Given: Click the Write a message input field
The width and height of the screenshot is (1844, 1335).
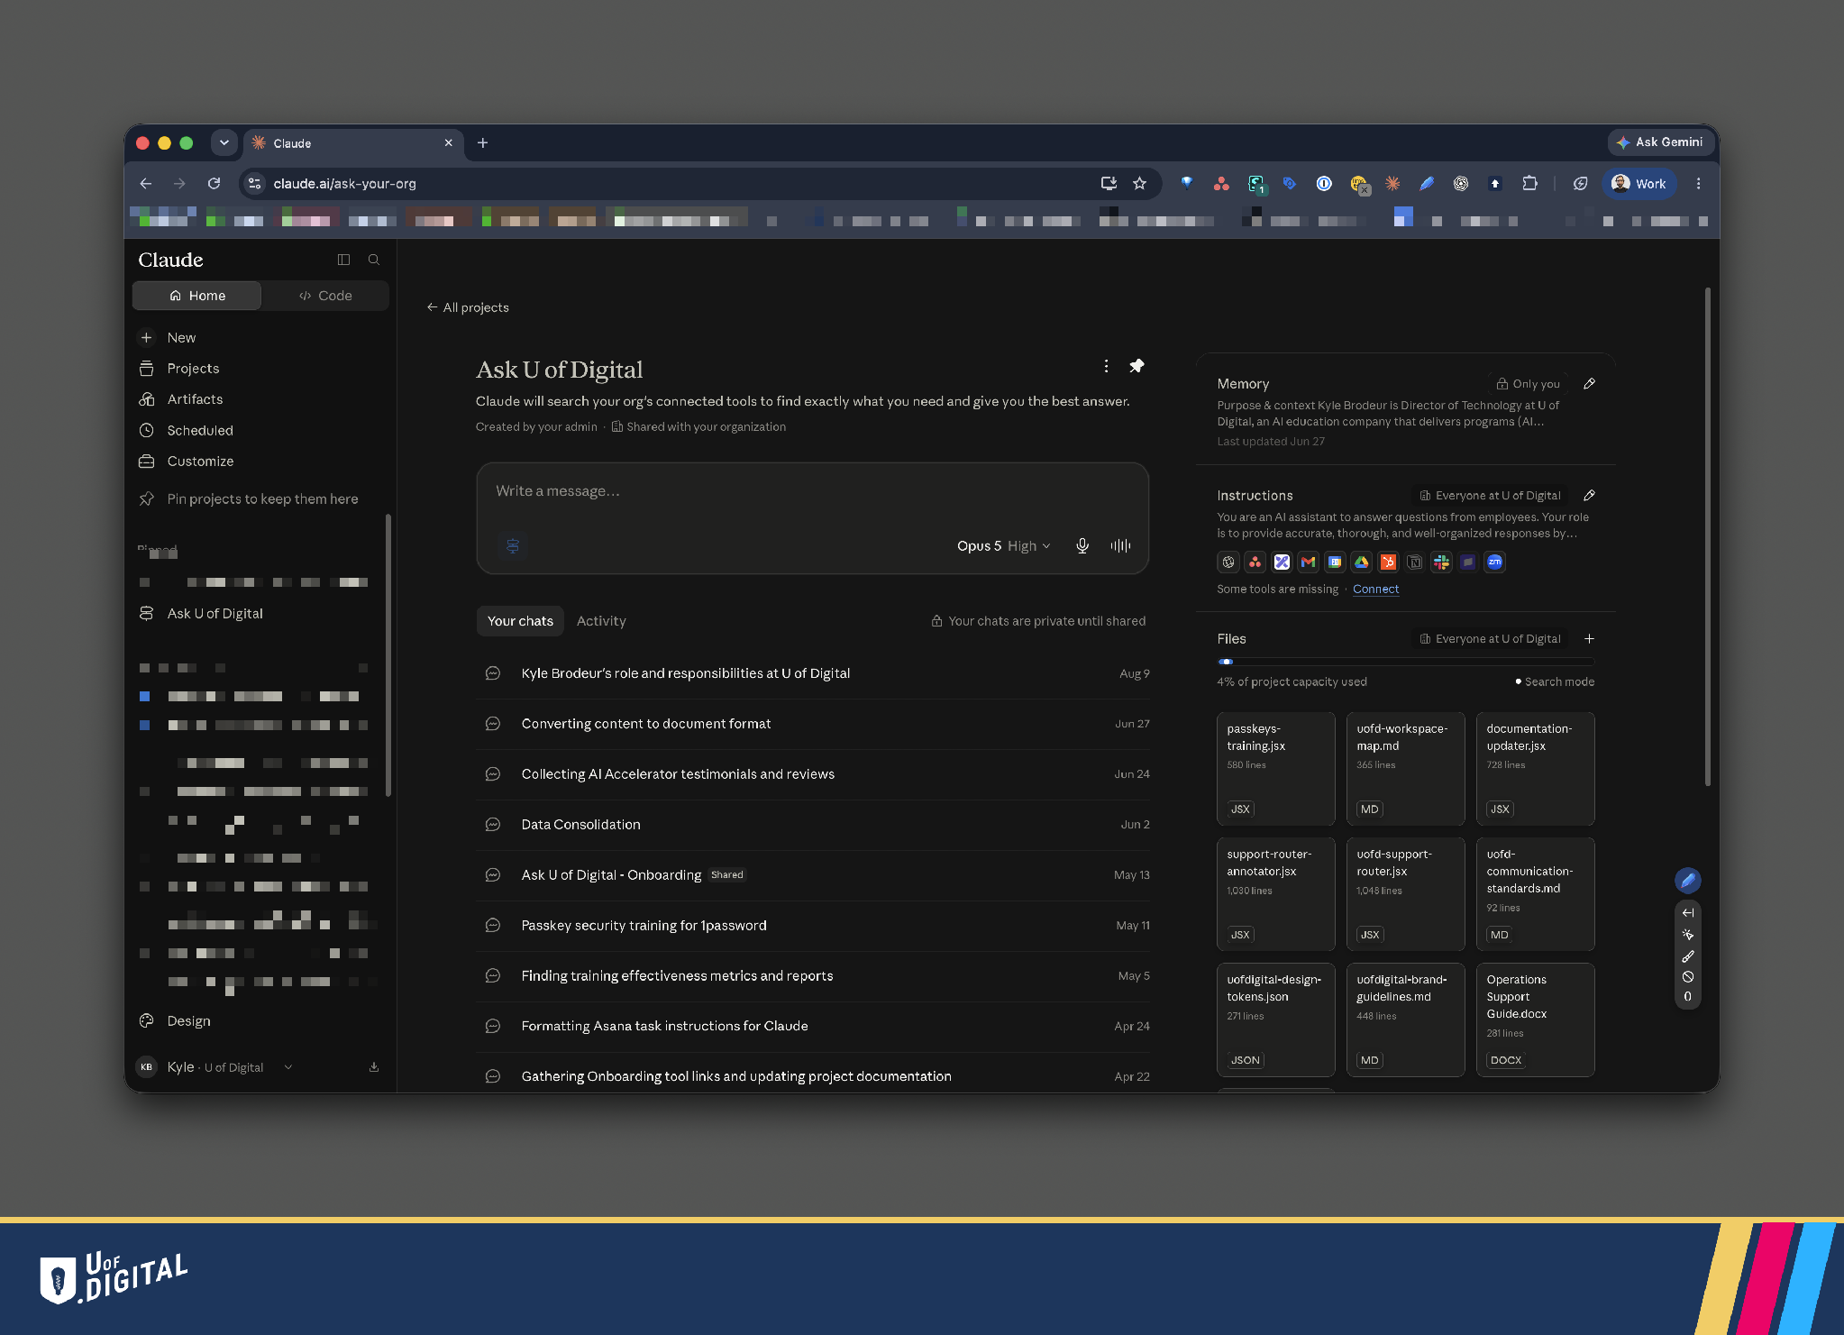Looking at the screenshot, I should point(812,491).
